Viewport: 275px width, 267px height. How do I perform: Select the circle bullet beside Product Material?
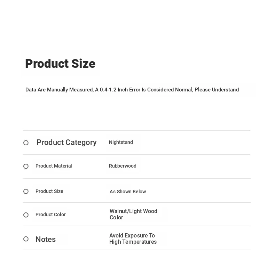coord(26,166)
